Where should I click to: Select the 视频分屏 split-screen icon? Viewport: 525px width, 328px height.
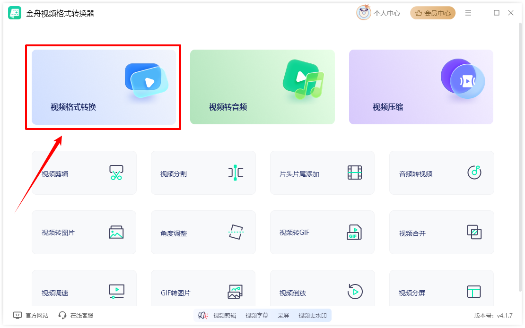(x=474, y=292)
